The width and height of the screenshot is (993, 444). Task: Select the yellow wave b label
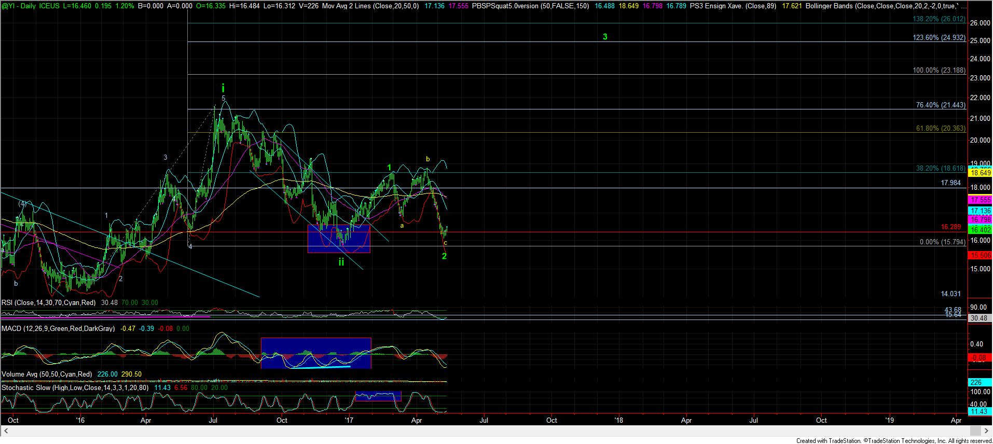click(x=427, y=159)
